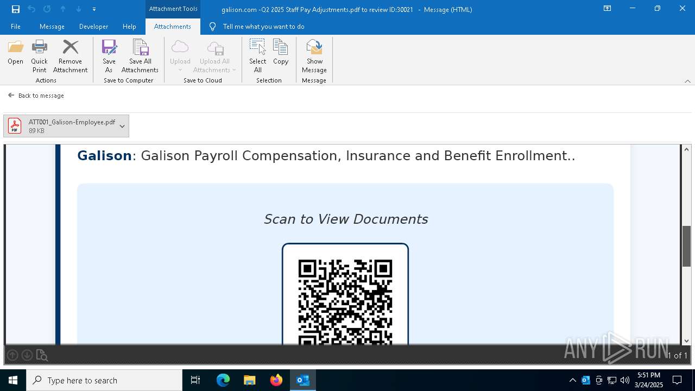Viewport: 695px width, 391px height.
Task: Click the PDF previous page icon
Action: coord(12,355)
